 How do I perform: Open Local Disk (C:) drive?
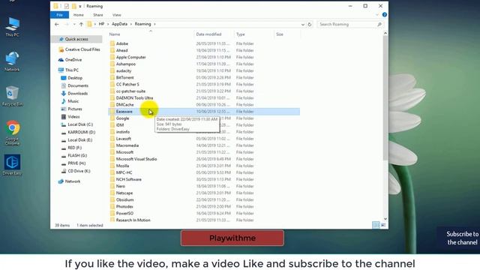[76, 124]
